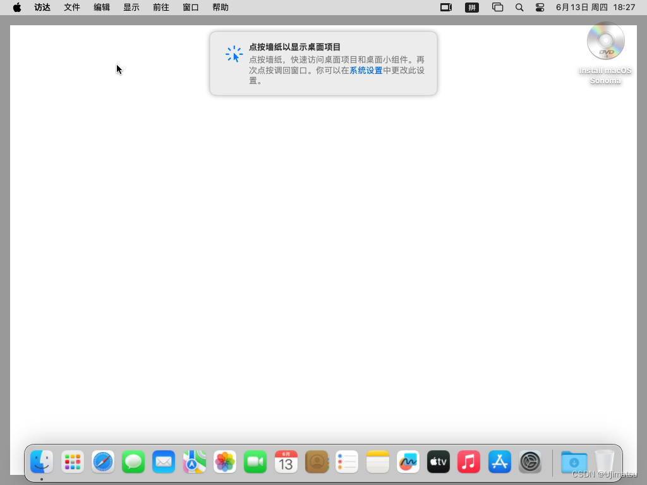Follow the 系统设置 link in the tip

point(366,71)
